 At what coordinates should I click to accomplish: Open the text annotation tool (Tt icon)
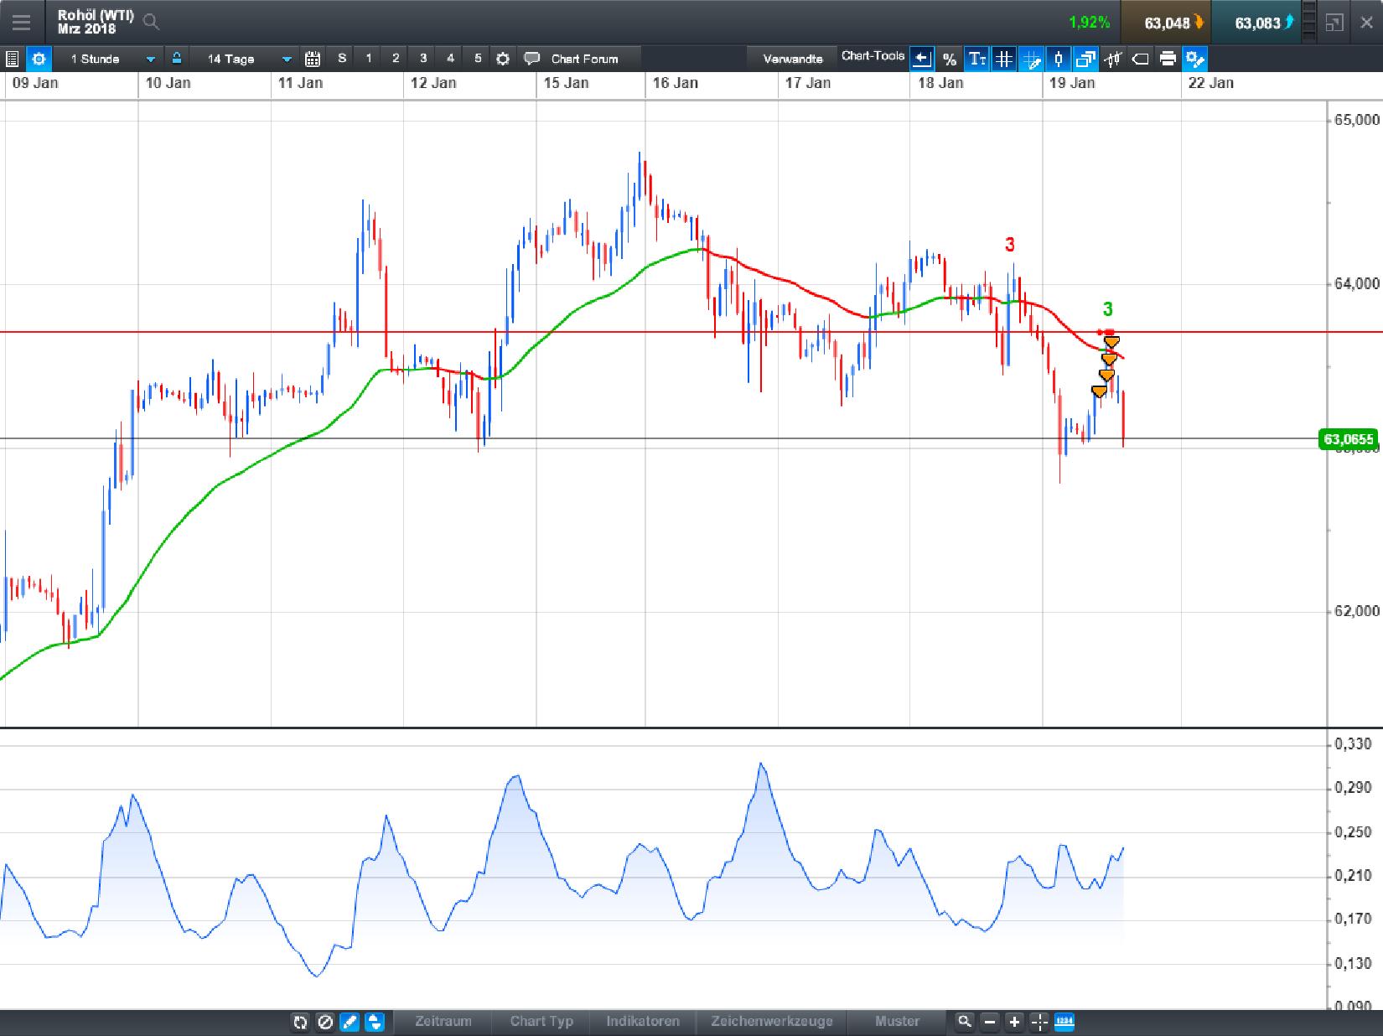tap(976, 59)
